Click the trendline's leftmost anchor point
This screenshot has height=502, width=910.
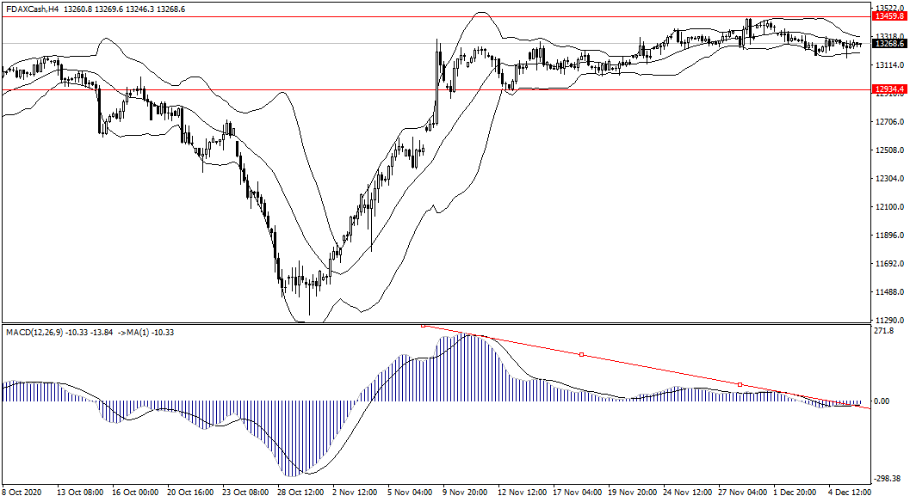pos(423,326)
